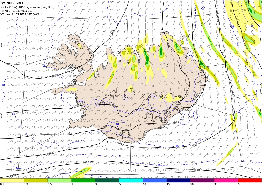Select the 'VT: Lau. 11.03.2023 19Z (+43 h)' line

point(21,14)
